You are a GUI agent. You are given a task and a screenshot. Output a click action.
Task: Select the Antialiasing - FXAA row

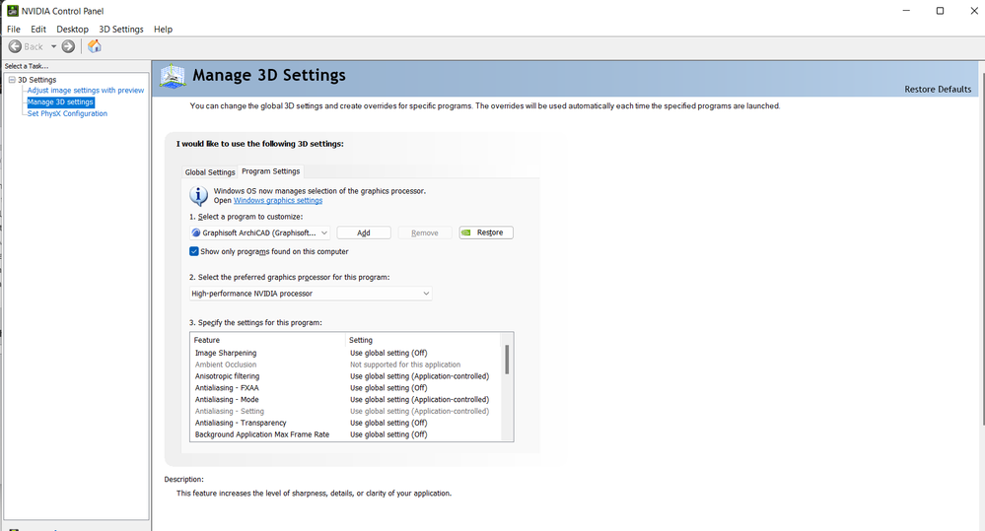tap(345, 388)
